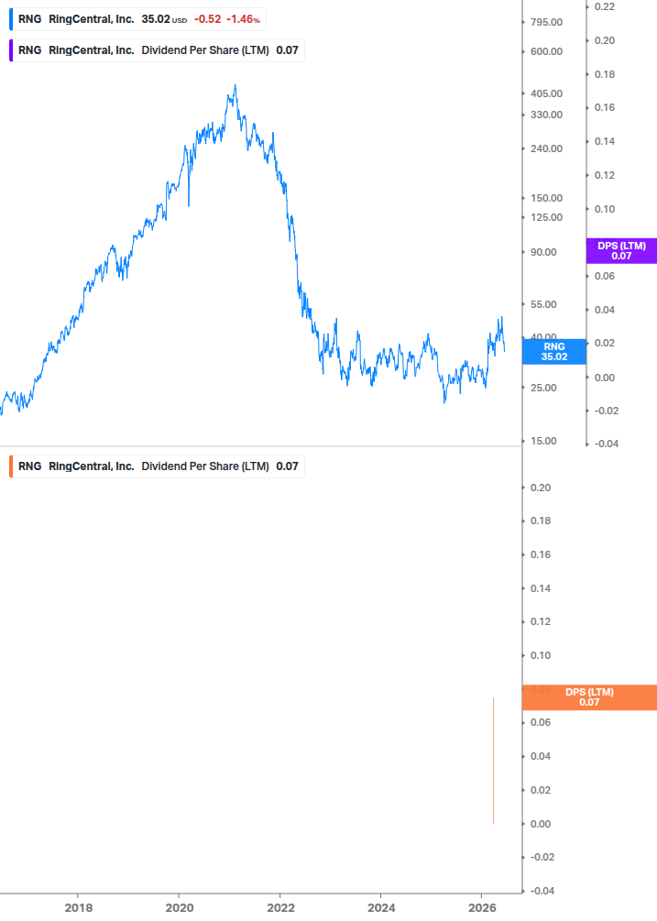The image size is (657, 921).
Task: Click the orange DPS (LTM) 0.07 axis label
Action: click(x=589, y=697)
